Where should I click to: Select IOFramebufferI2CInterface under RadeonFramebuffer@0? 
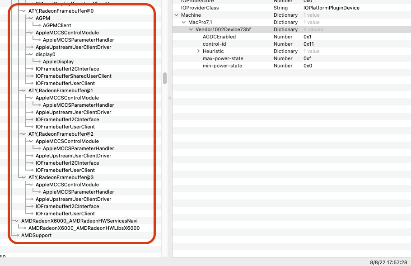tap(67, 69)
